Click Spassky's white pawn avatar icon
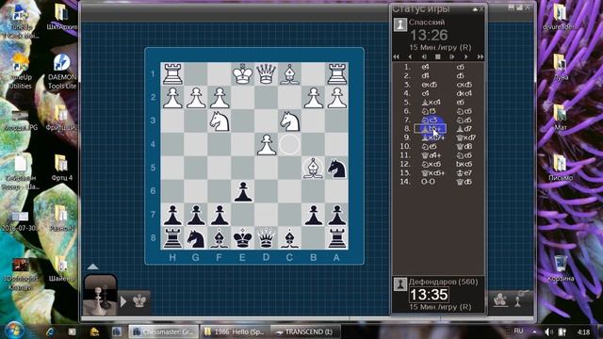 point(399,24)
